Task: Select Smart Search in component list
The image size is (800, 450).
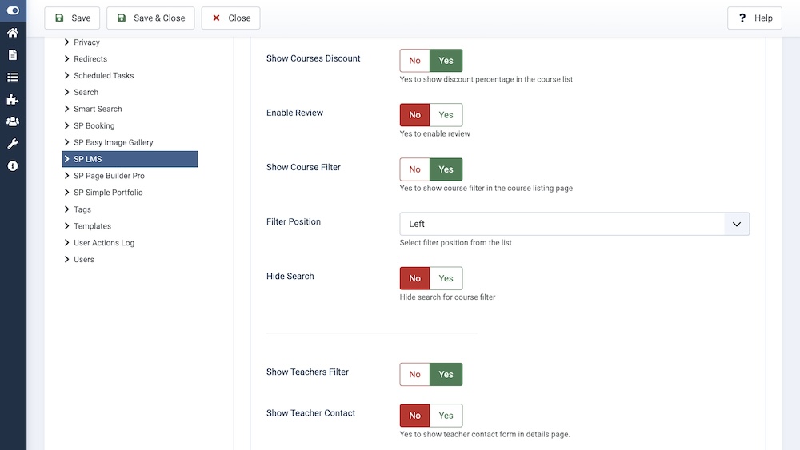Action: pyautogui.click(x=98, y=109)
